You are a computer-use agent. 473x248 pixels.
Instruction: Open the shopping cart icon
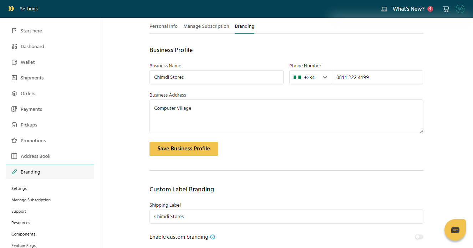tap(446, 9)
